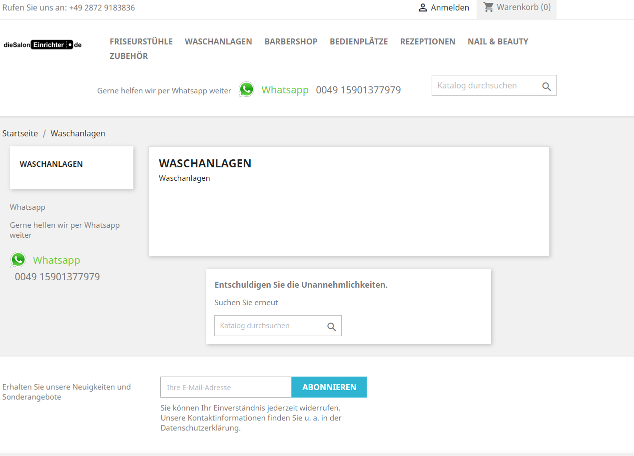Click the green Whatsapp link in header
The width and height of the screenshot is (634, 456).
click(285, 90)
